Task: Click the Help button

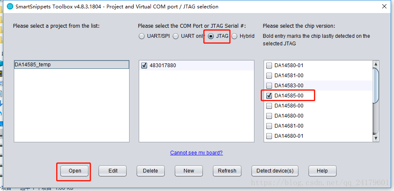Action: (x=322, y=171)
